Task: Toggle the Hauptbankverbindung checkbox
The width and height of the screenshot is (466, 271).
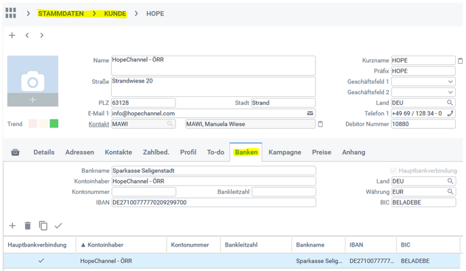Action: 394,171
